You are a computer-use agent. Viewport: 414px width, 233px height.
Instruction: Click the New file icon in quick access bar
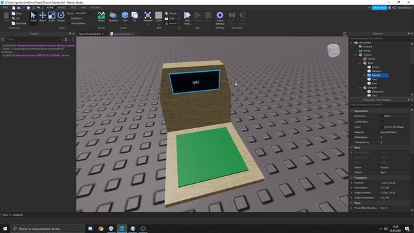pyautogui.click(x=14, y=8)
